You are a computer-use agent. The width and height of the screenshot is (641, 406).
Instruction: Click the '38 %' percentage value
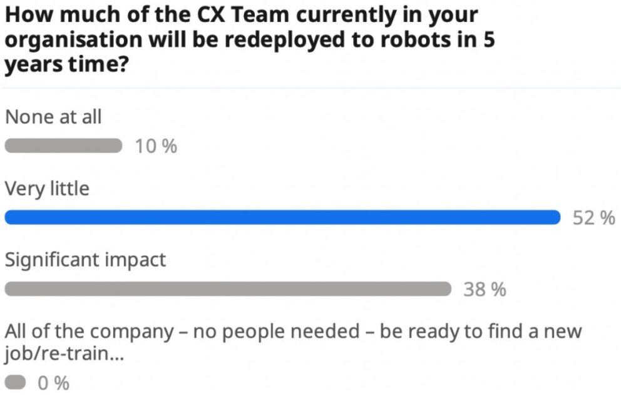pyautogui.click(x=485, y=290)
